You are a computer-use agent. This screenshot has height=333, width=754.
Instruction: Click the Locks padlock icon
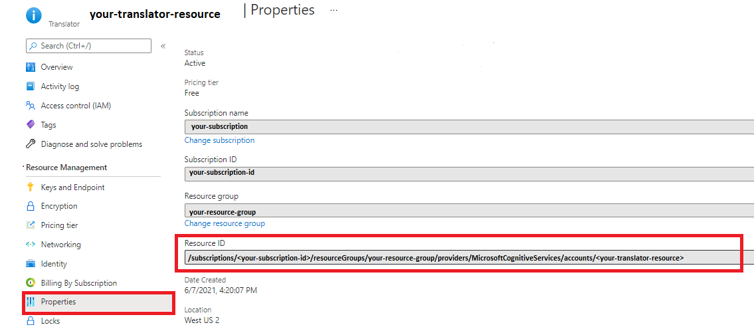pyautogui.click(x=31, y=320)
